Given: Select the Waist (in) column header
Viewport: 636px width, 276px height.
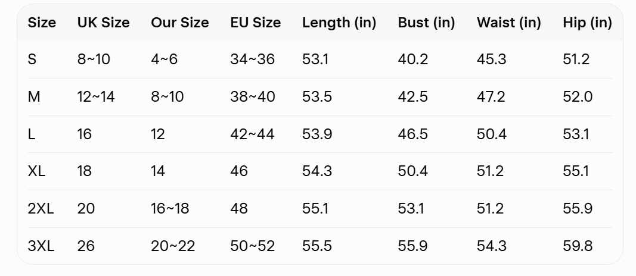Looking at the screenshot, I should pos(508,23).
